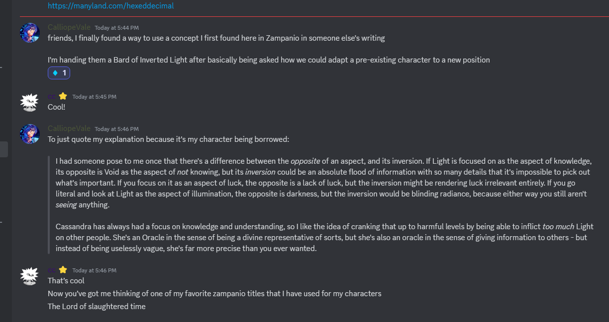Viewport: 609px width, 322px height.
Task: Click the "The Lord of slaughtered time" message
Action: pyautogui.click(x=97, y=306)
